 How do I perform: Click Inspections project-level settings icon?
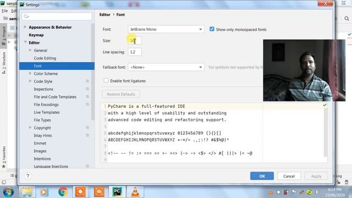click(87, 89)
